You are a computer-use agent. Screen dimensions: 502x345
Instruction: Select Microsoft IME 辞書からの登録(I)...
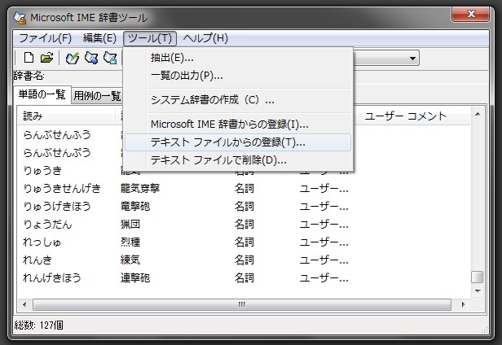pyautogui.click(x=238, y=124)
